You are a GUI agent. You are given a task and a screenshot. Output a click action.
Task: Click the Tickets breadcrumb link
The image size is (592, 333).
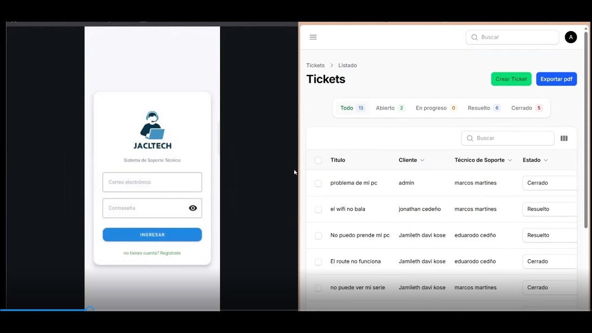[x=315, y=65]
